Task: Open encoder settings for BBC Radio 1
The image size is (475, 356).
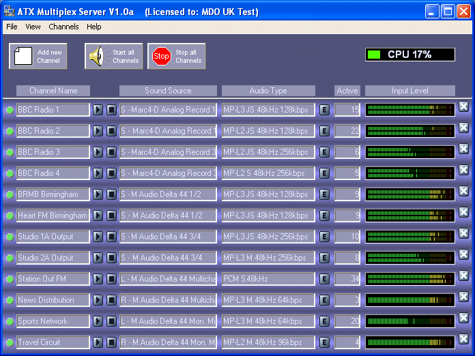Action: [324, 110]
